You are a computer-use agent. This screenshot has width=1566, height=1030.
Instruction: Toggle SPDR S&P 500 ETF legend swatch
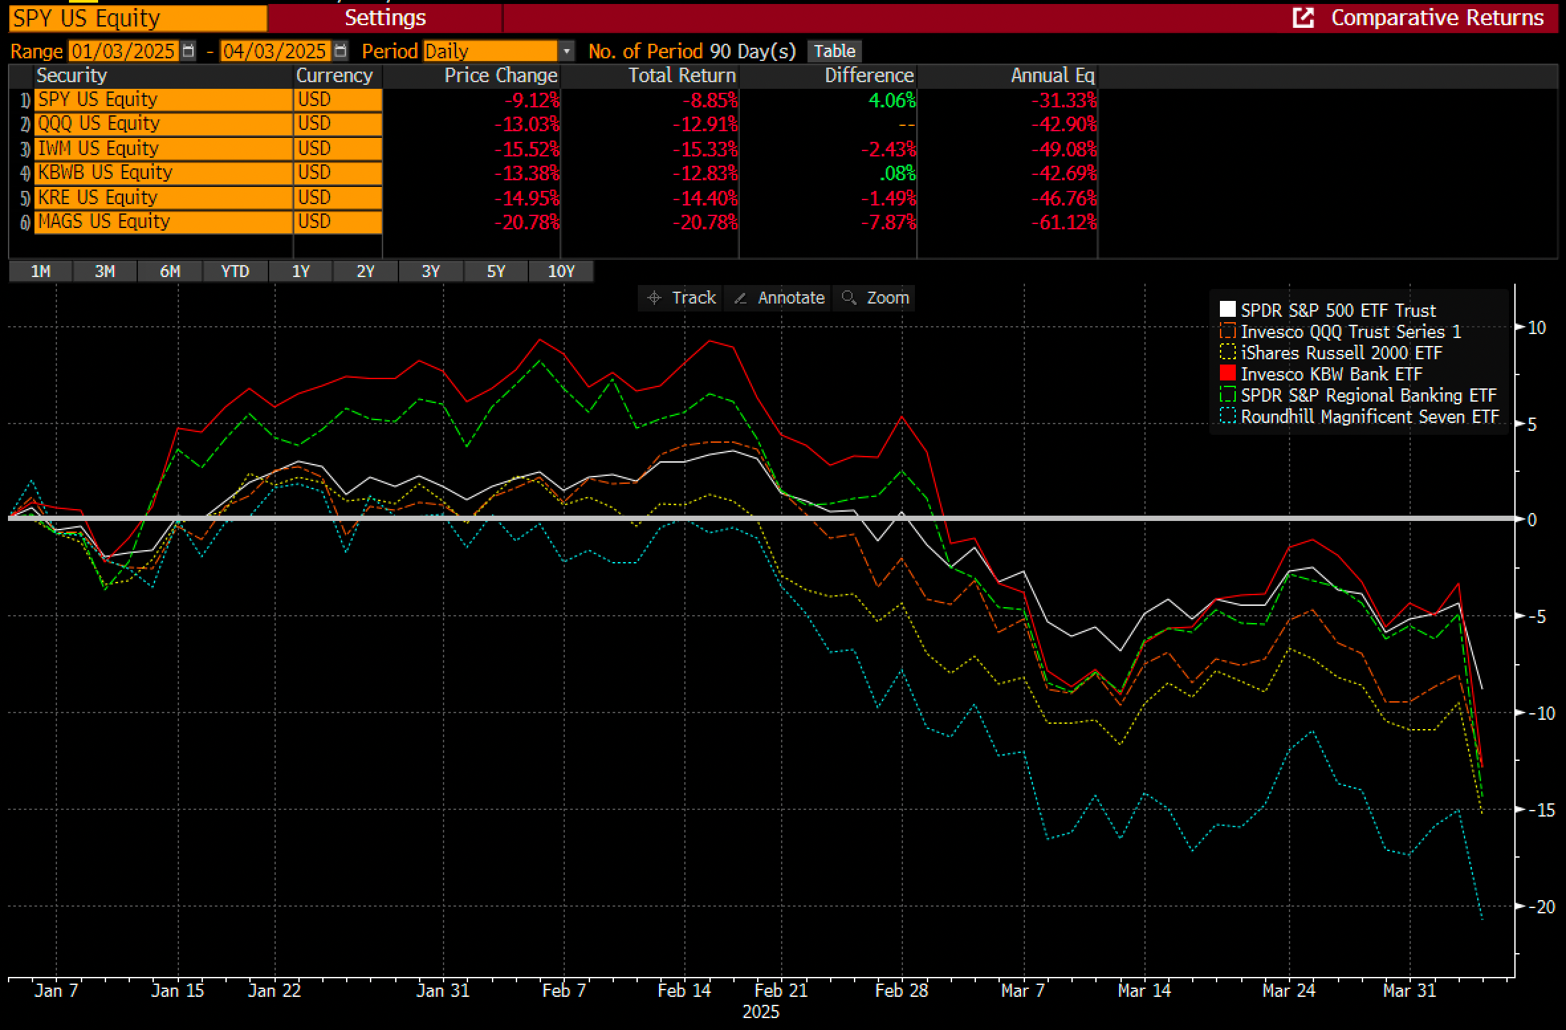[x=1227, y=310]
